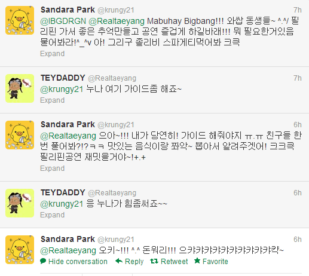Click the Hide conversation speech bubble icon
Viewport: 309px width, 276px height.
(x=43, y=261)
